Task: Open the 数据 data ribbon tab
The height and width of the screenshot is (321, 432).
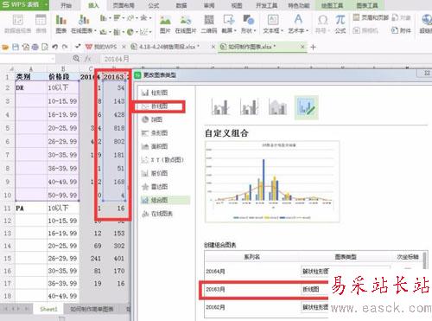Action: click(x=181, y=5)
